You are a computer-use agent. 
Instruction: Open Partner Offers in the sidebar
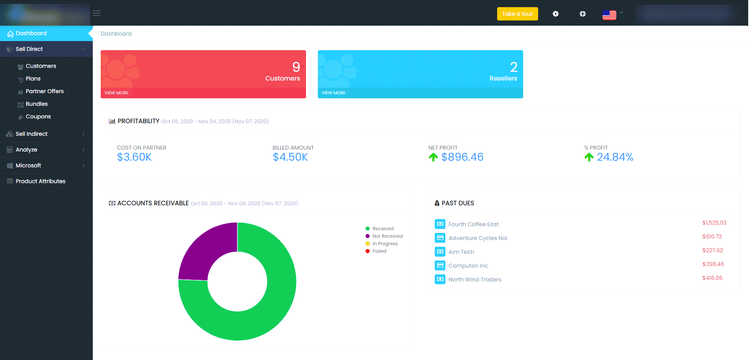pos(44,91)
